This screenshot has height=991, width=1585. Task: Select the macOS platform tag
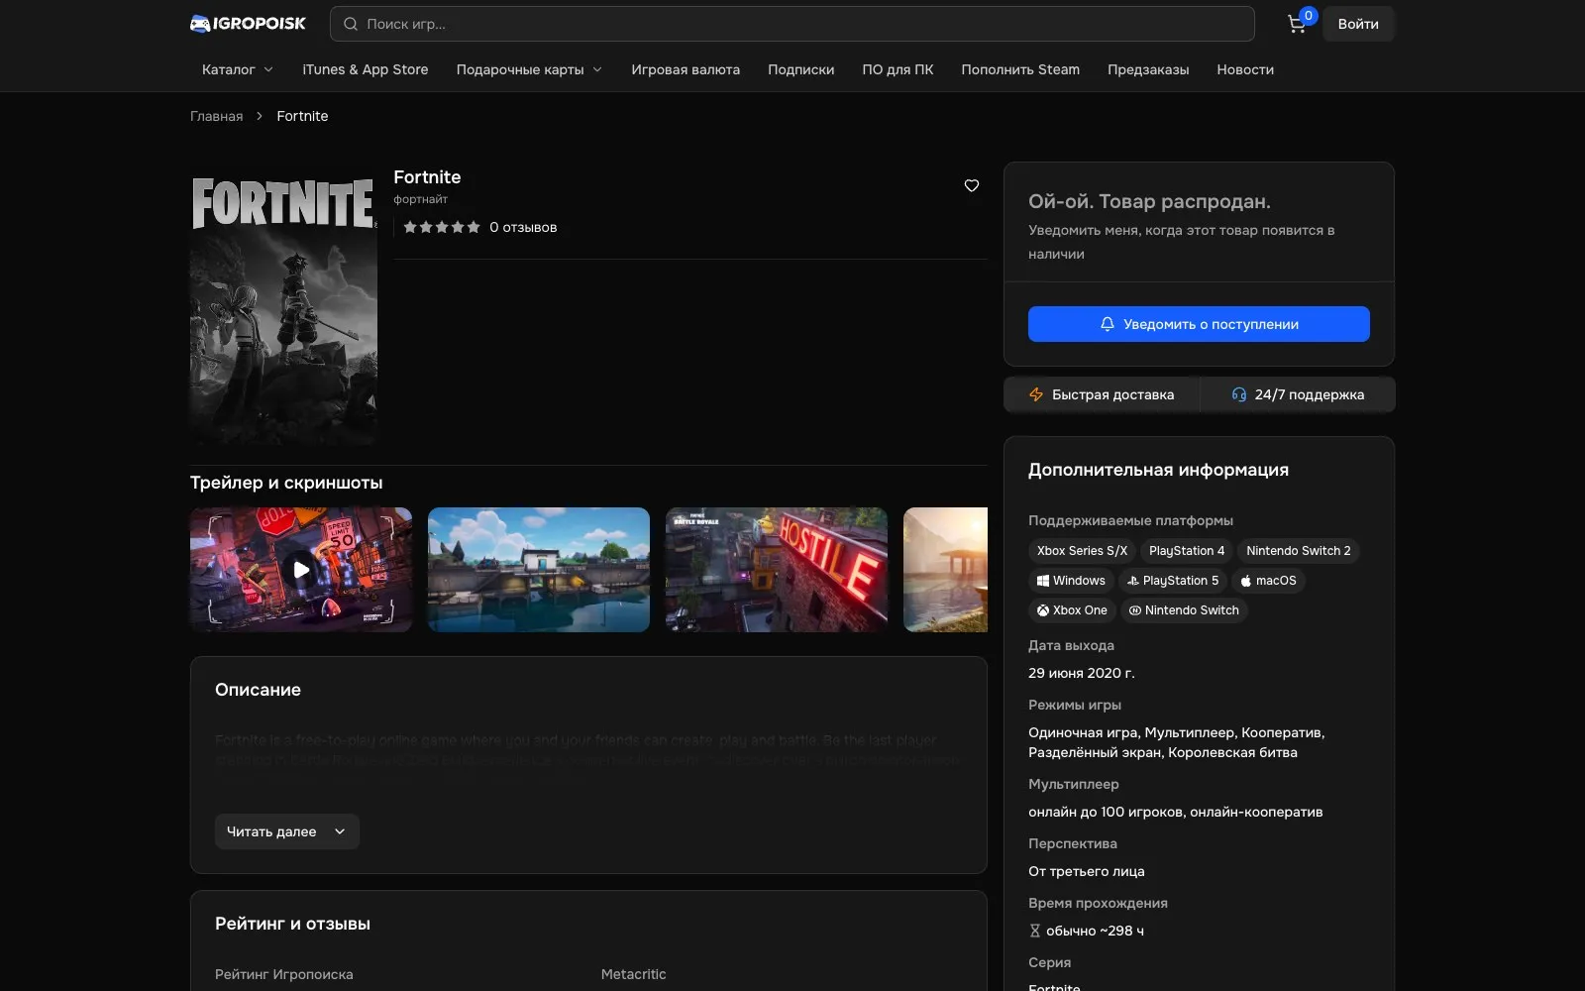[x=1268, y=581]
